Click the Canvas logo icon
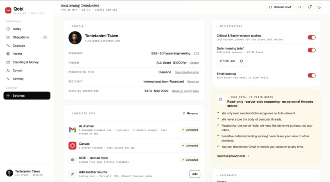 click(72, 146)
